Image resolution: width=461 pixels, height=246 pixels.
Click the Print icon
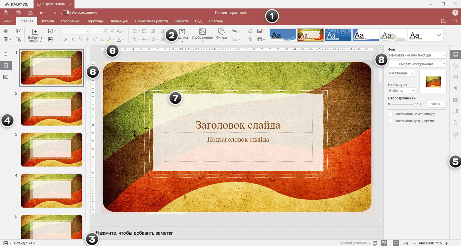point(18,13)
